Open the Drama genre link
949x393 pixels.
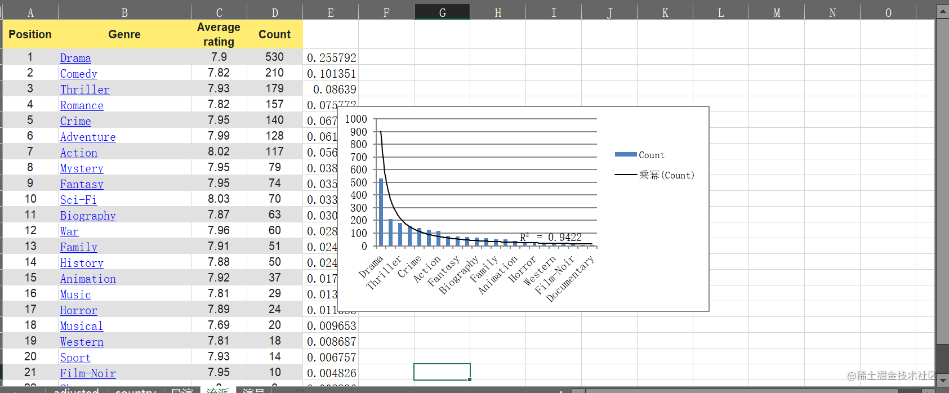click(x=75, y=58)
